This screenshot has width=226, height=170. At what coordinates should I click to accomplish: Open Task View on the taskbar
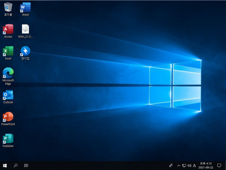[x=26, y=165]
